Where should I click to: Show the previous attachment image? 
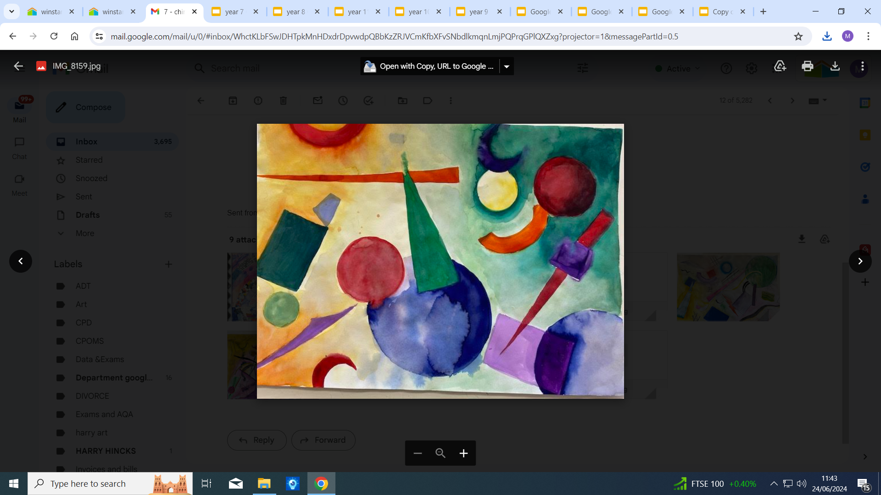21,261
